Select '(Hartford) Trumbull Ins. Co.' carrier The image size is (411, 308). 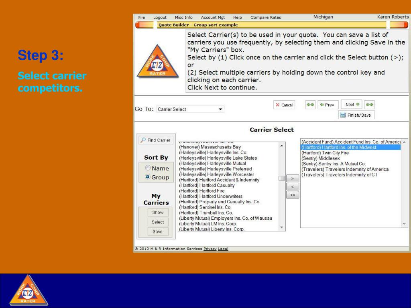coord(228,213)
